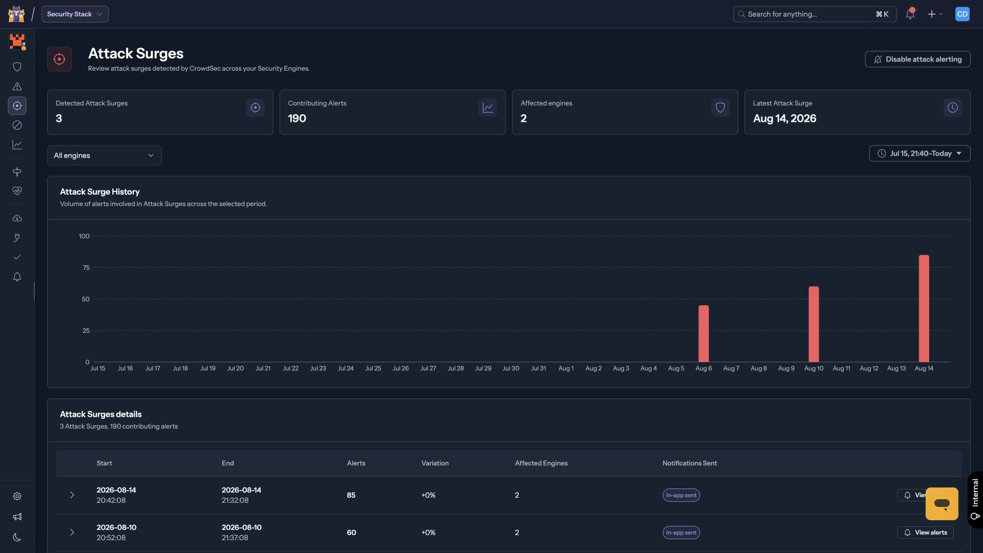Open the notification bell in top bar
The image size is (983, 553).
pyautogui.click(x=910, y=14)
